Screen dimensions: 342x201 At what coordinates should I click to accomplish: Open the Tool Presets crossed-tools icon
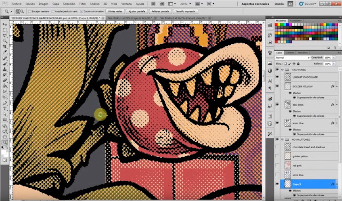click(270, 134)
